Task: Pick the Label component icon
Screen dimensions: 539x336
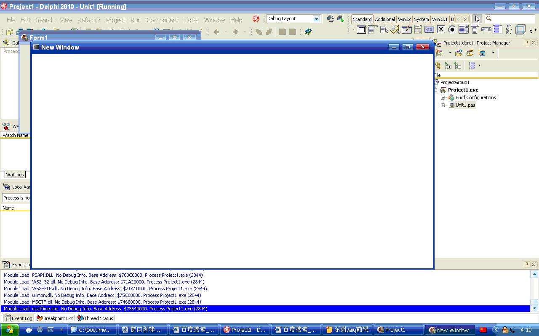Action: click(395, 29)
